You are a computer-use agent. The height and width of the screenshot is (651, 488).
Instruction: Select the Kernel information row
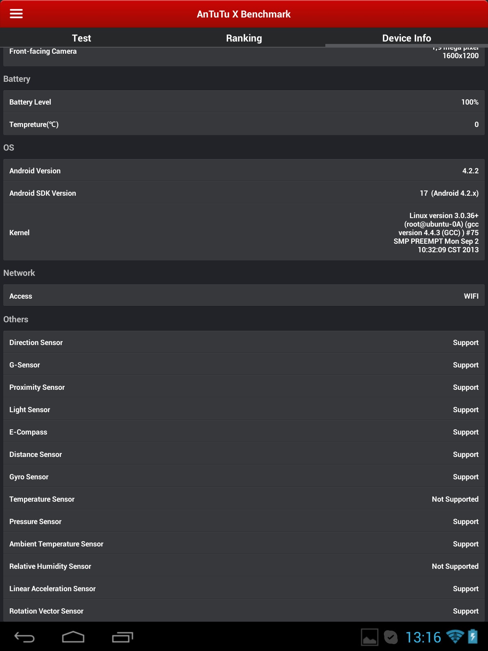(x=244, y=233)
